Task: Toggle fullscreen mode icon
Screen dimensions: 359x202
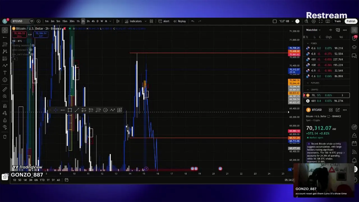Action: pos(321,21)
